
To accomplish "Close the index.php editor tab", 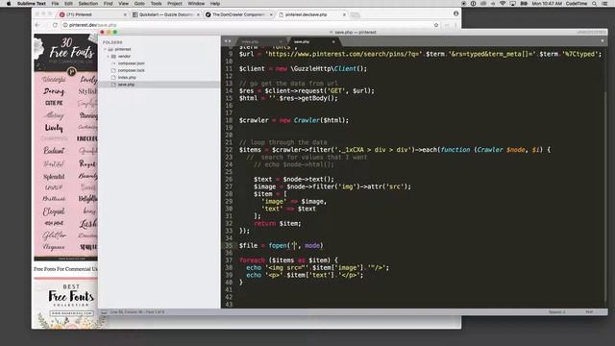I will (x=281, y=41).
